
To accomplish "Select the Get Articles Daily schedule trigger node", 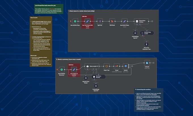I will tap(75, 21).
